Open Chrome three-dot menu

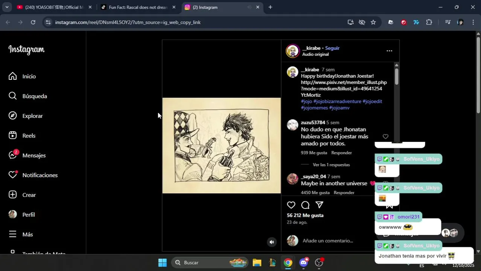coord(473,22)
